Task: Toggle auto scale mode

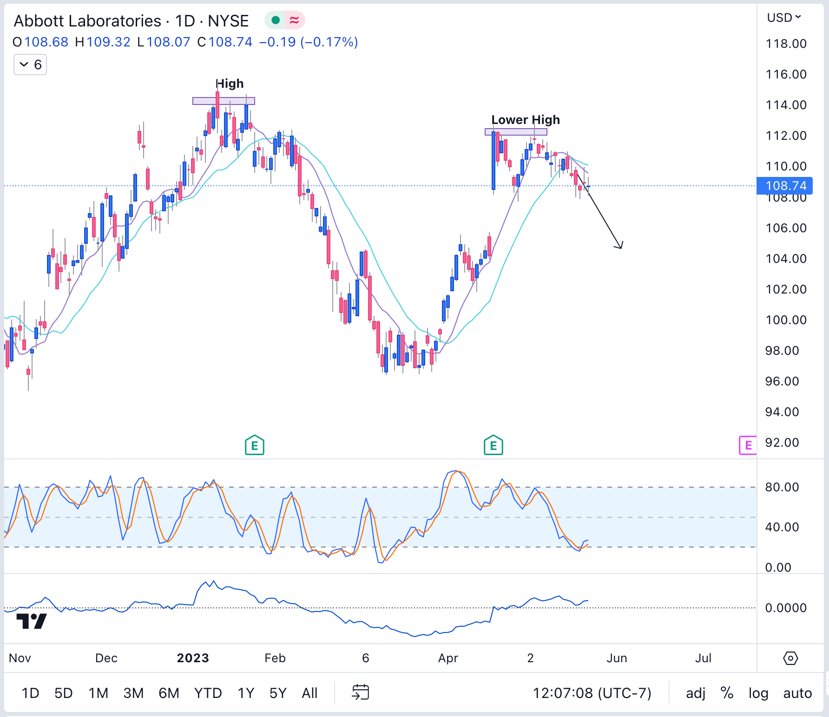Action: pyautogui.click(x=797, y=693)
